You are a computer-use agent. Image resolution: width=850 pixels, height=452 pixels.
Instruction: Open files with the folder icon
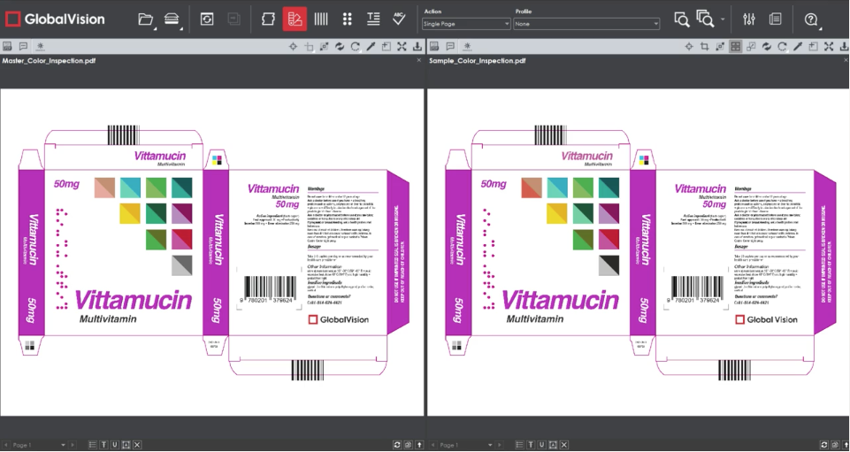pyautogui.click(x=145, y=19)
